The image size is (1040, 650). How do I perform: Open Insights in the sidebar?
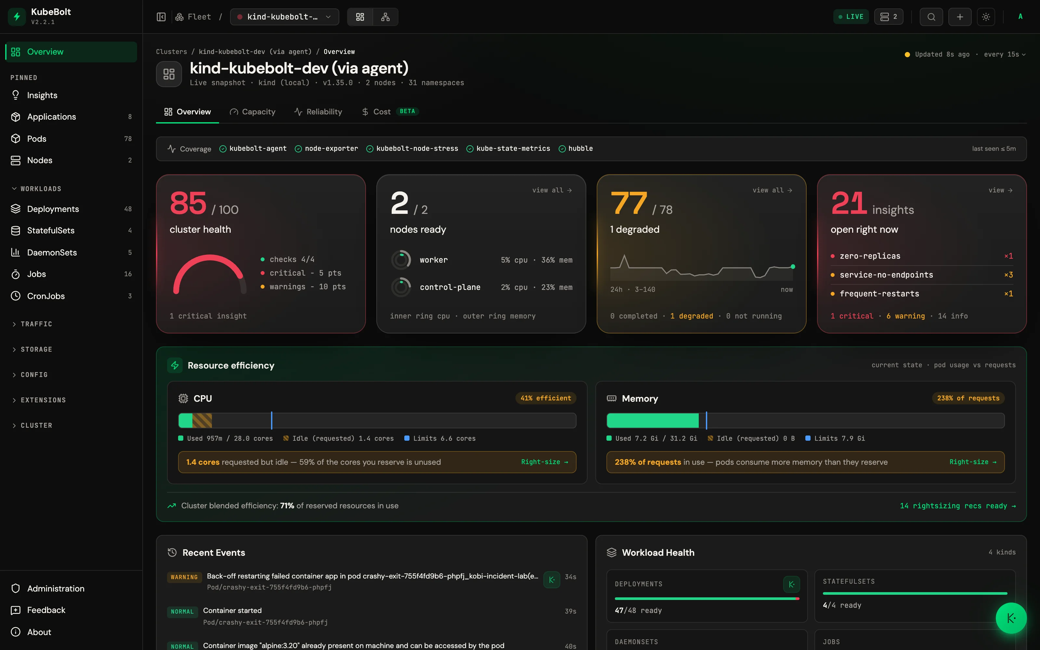tap(71, 95)
